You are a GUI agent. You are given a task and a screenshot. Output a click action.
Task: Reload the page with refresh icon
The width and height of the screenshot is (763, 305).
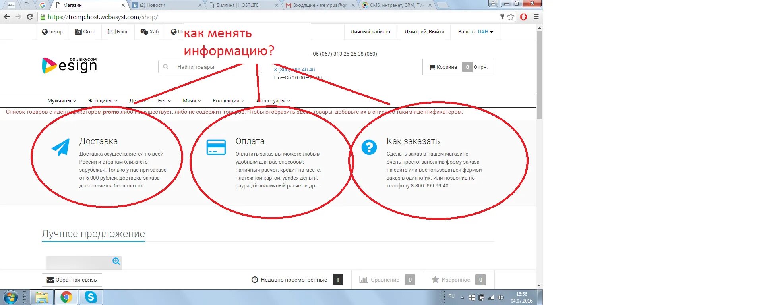[x=30, y=17]
